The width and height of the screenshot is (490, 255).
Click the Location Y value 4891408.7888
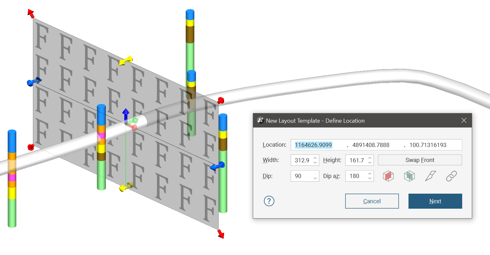click(371, 145)
